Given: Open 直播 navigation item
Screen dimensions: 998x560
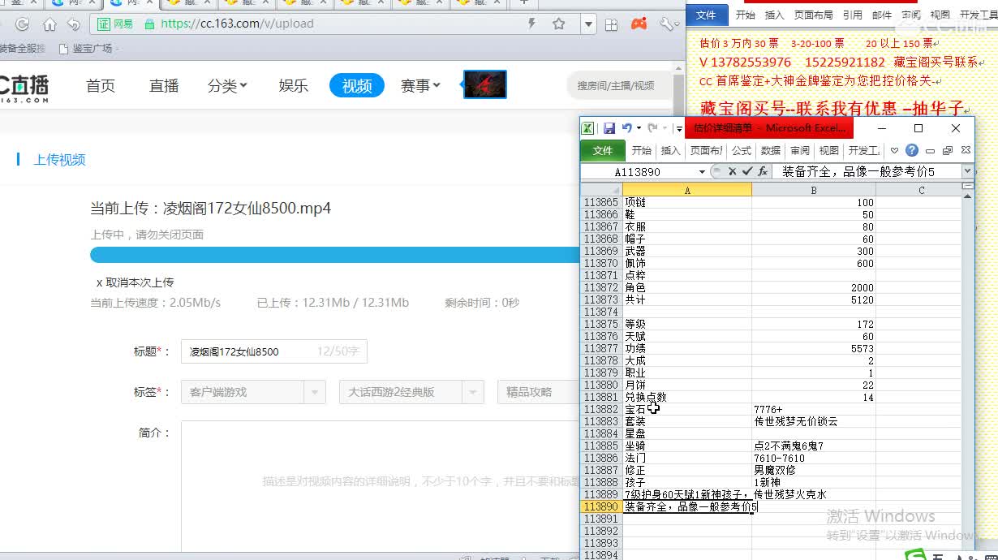Looking at the screenshot, I should [164, 85].
